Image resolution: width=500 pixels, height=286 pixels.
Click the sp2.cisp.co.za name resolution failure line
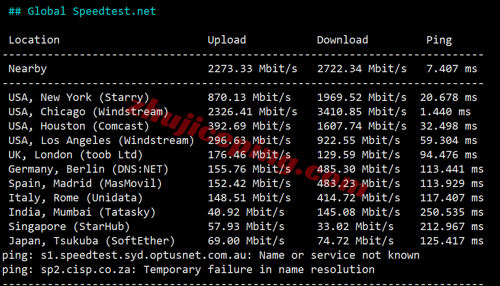[188, 270]
